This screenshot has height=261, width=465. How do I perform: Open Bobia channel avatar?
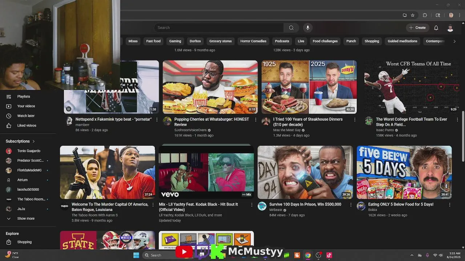(361, 206)
